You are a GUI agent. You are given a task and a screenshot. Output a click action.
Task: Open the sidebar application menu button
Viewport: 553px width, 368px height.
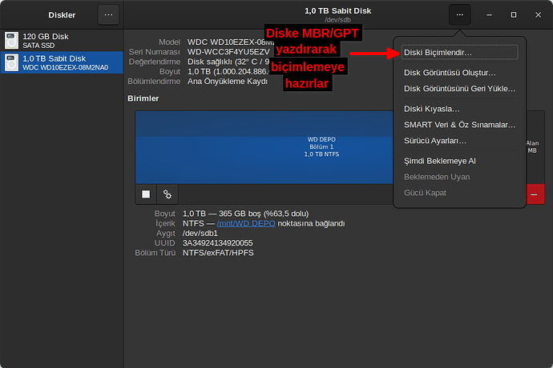[x=109, y=14]
